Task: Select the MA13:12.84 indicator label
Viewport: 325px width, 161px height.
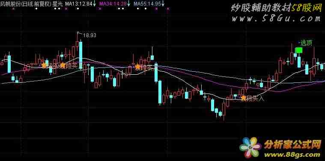Action: coord(79,4)
